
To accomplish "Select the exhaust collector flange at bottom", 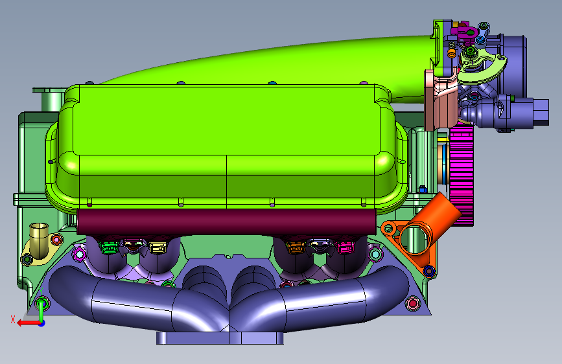I will (x=220, y=338).
